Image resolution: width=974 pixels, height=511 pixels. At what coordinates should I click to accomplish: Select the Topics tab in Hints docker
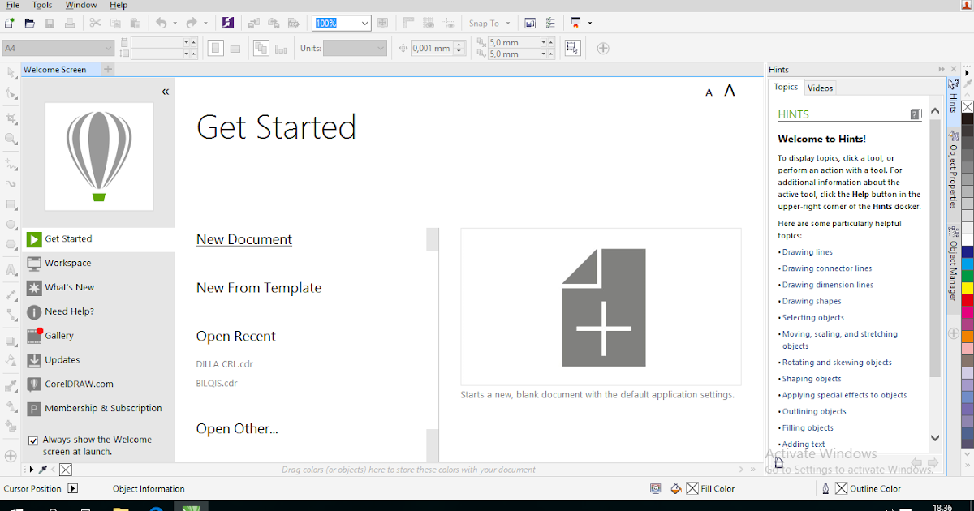click(x=786, y=87)
